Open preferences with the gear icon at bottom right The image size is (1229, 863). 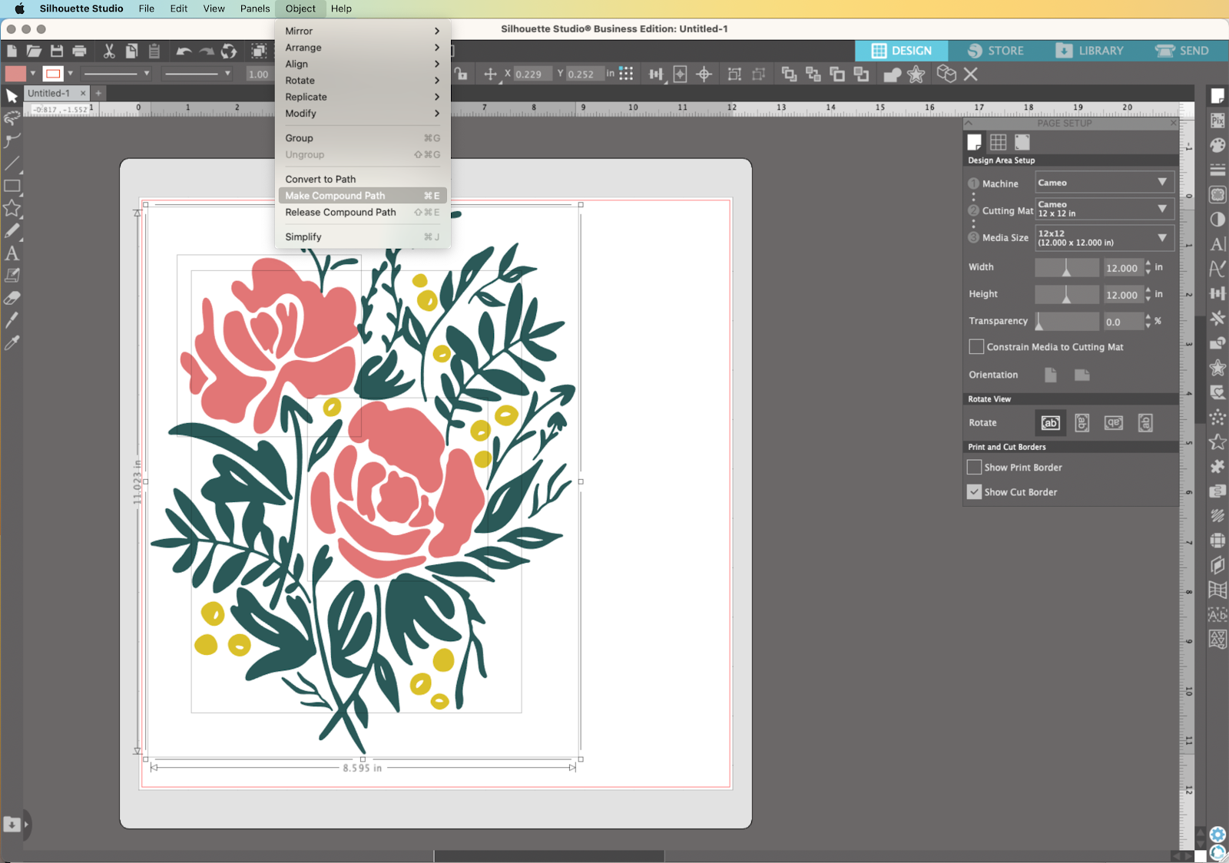pos(1217,835)
